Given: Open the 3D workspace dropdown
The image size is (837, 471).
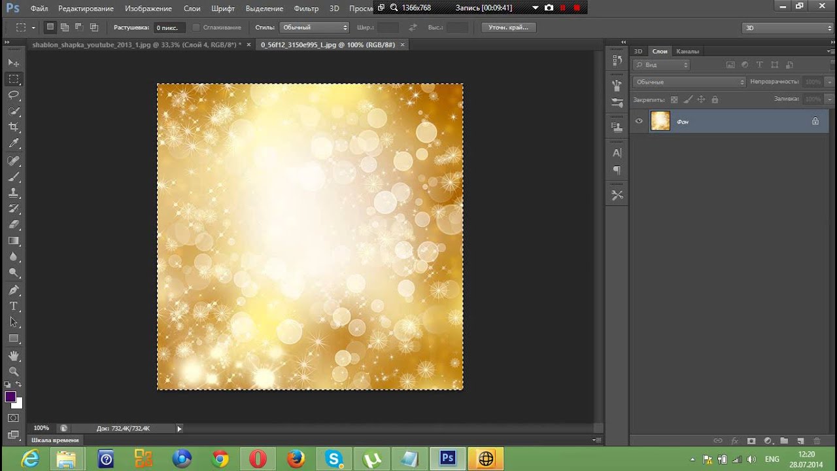Looking at the screenshot, I should [x=787, y=27].
